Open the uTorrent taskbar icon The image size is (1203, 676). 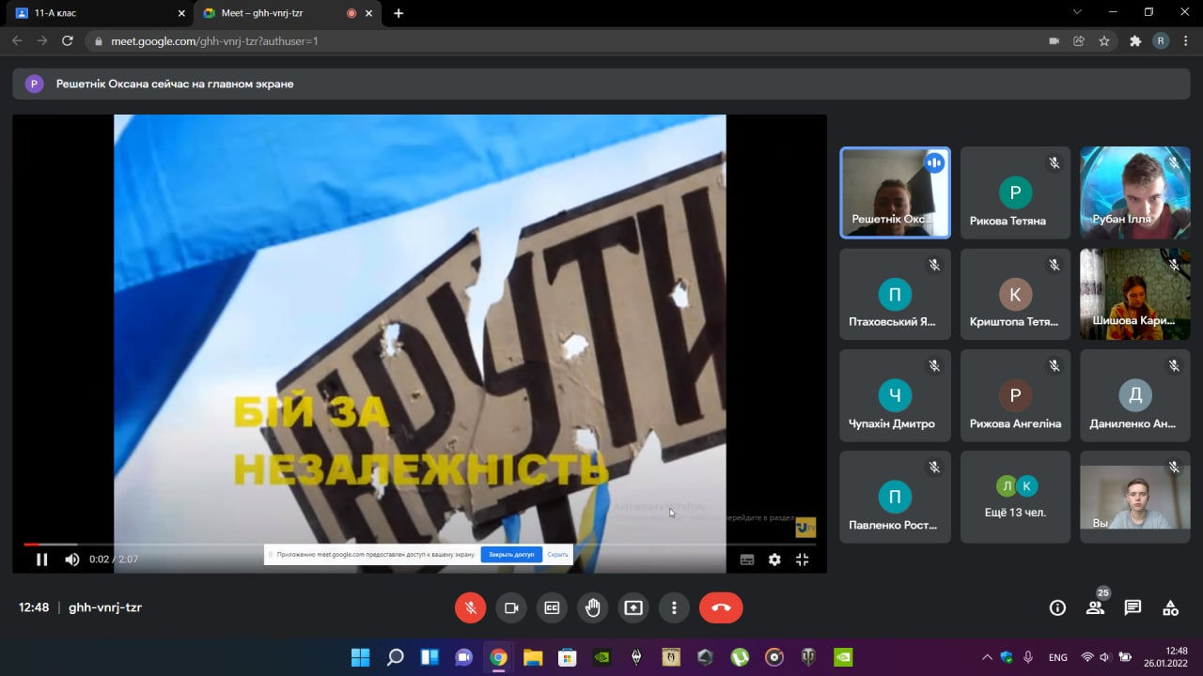740,657
